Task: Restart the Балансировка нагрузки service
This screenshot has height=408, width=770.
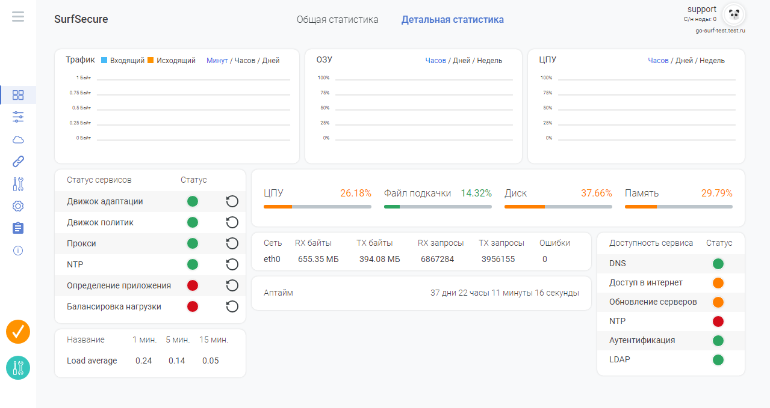Action: [x=232, y=306]
